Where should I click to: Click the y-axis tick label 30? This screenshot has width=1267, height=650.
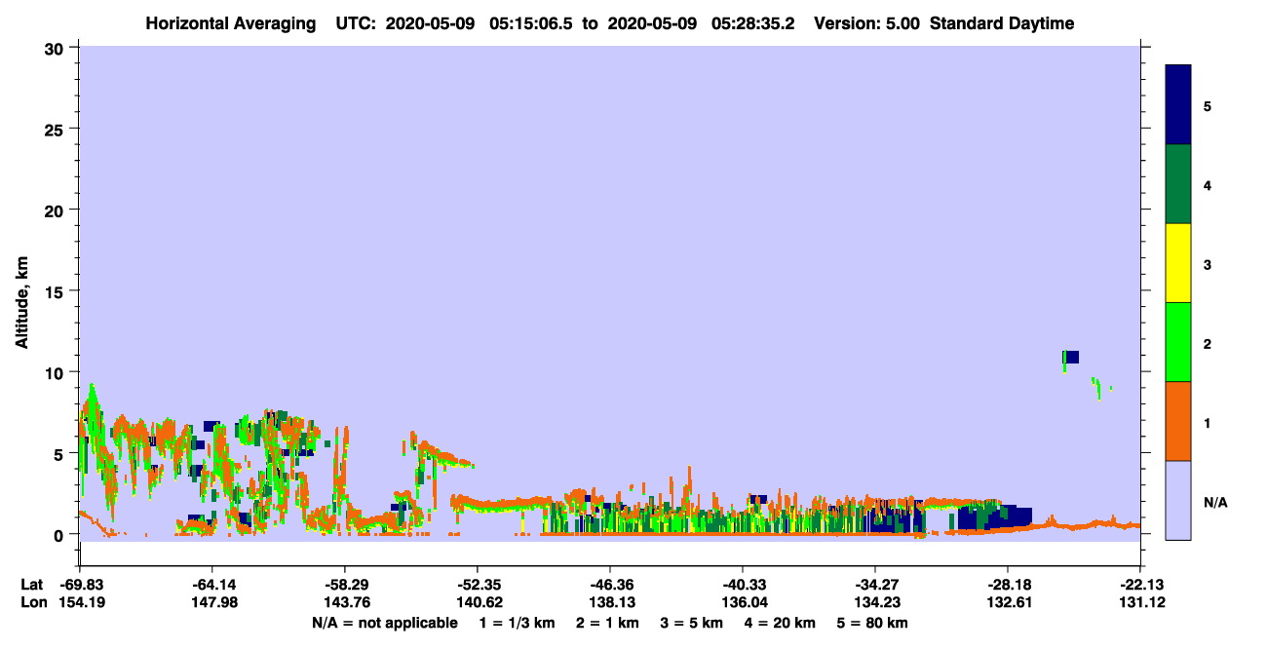tap(56, 48)
